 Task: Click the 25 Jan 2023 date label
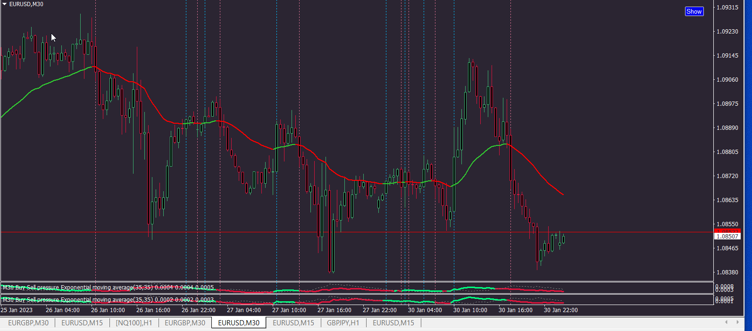17,310
